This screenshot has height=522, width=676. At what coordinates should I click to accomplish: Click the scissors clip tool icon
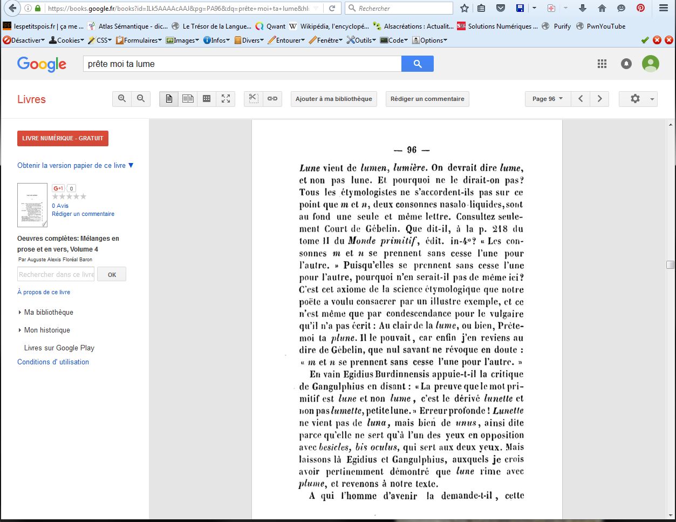[x=254, y=99]
